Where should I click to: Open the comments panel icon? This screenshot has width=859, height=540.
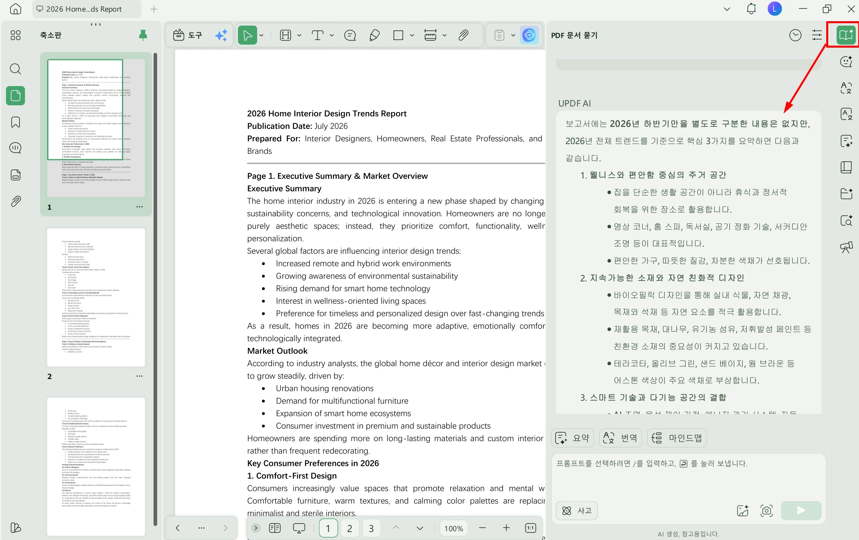point(16,148)
